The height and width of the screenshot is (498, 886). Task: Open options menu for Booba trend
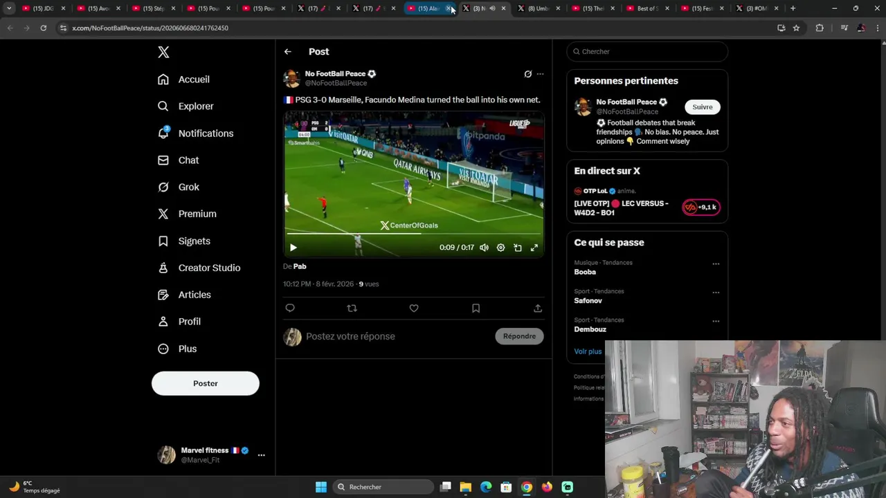point(716,264)
